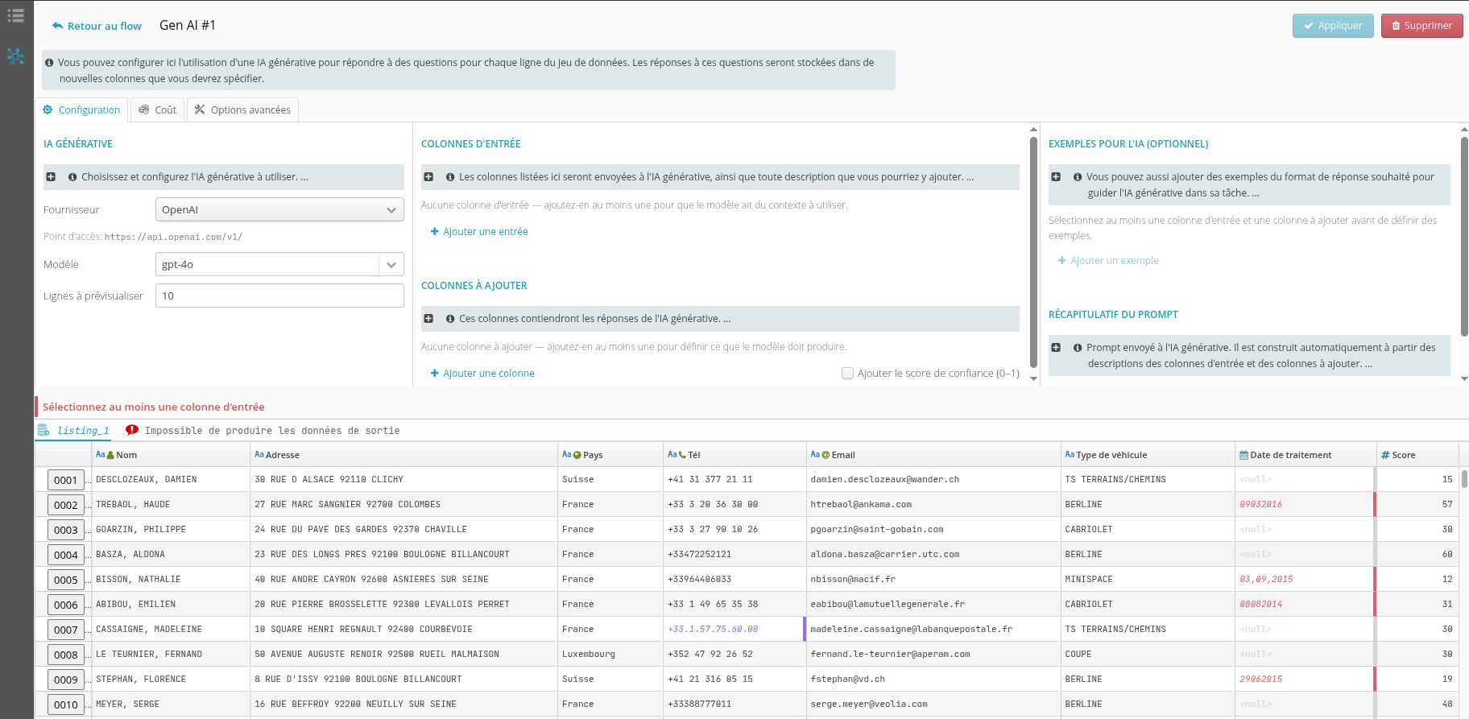Open the Fournisseur OpenAI dropdown

(279, 209)
